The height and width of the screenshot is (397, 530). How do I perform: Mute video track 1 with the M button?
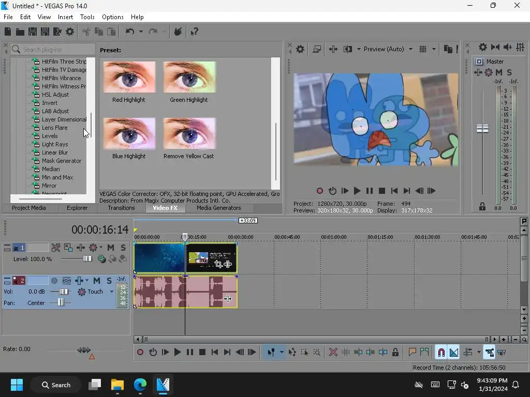111,248
